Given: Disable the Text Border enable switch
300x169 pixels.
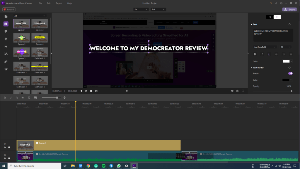Looking at the screenshot, I should (290, 73).
